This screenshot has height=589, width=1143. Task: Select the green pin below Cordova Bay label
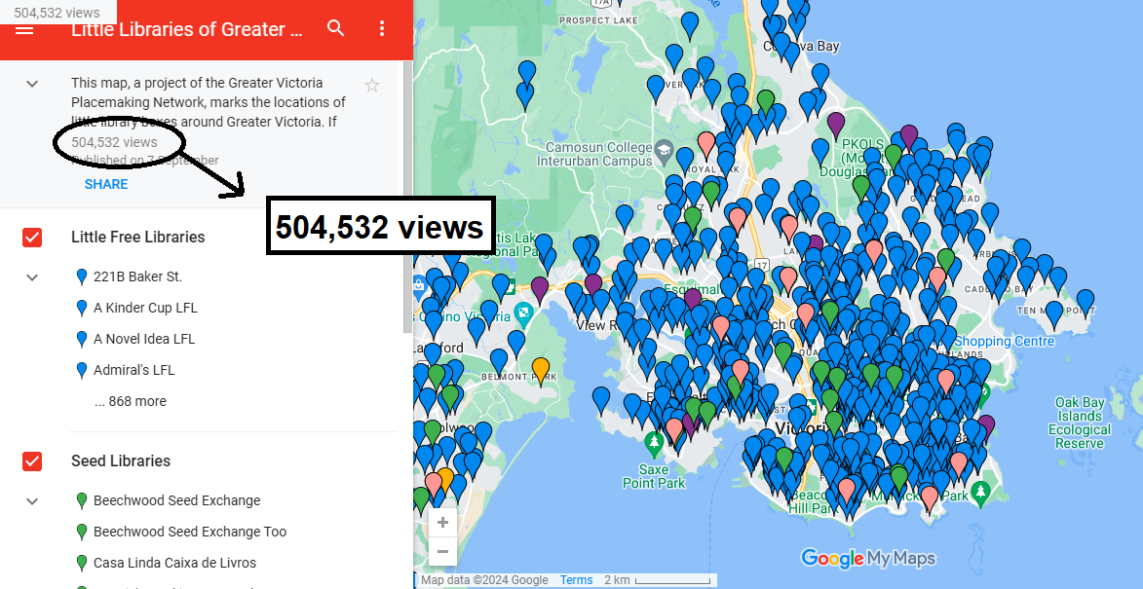point(765,102)
